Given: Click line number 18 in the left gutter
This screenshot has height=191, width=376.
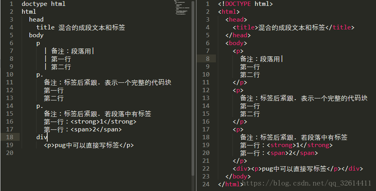Looking at the screenshot, I should click(9, 137).
